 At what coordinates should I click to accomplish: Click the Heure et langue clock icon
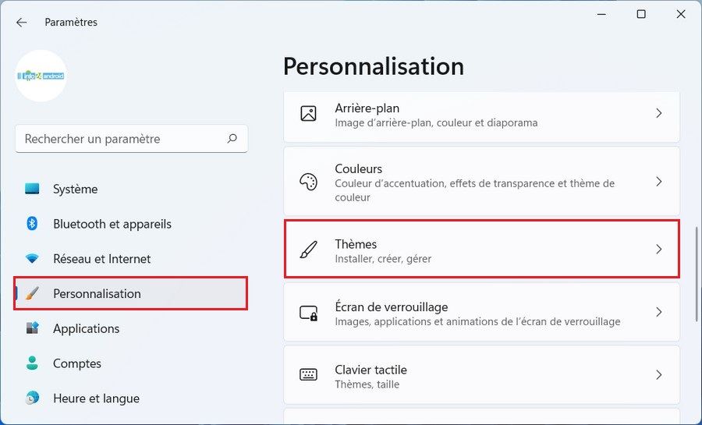pos(32,398)
